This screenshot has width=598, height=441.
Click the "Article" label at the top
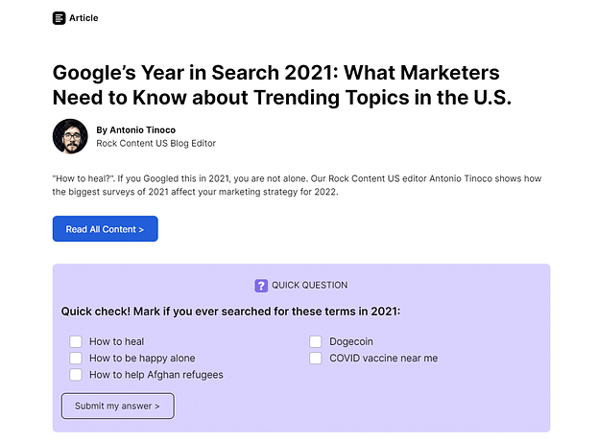pyautogui.click(x=84, y=17)
